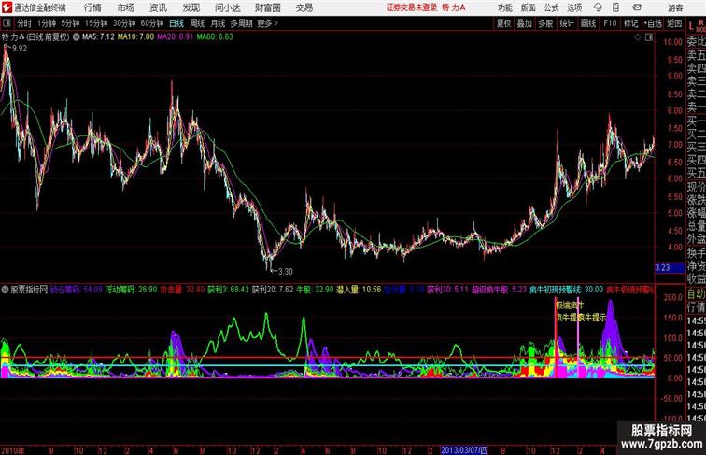The height and width of the screenshot is (455, 706).
Task: Click the mobile phone icon
Action: click(x=615, y=7)
